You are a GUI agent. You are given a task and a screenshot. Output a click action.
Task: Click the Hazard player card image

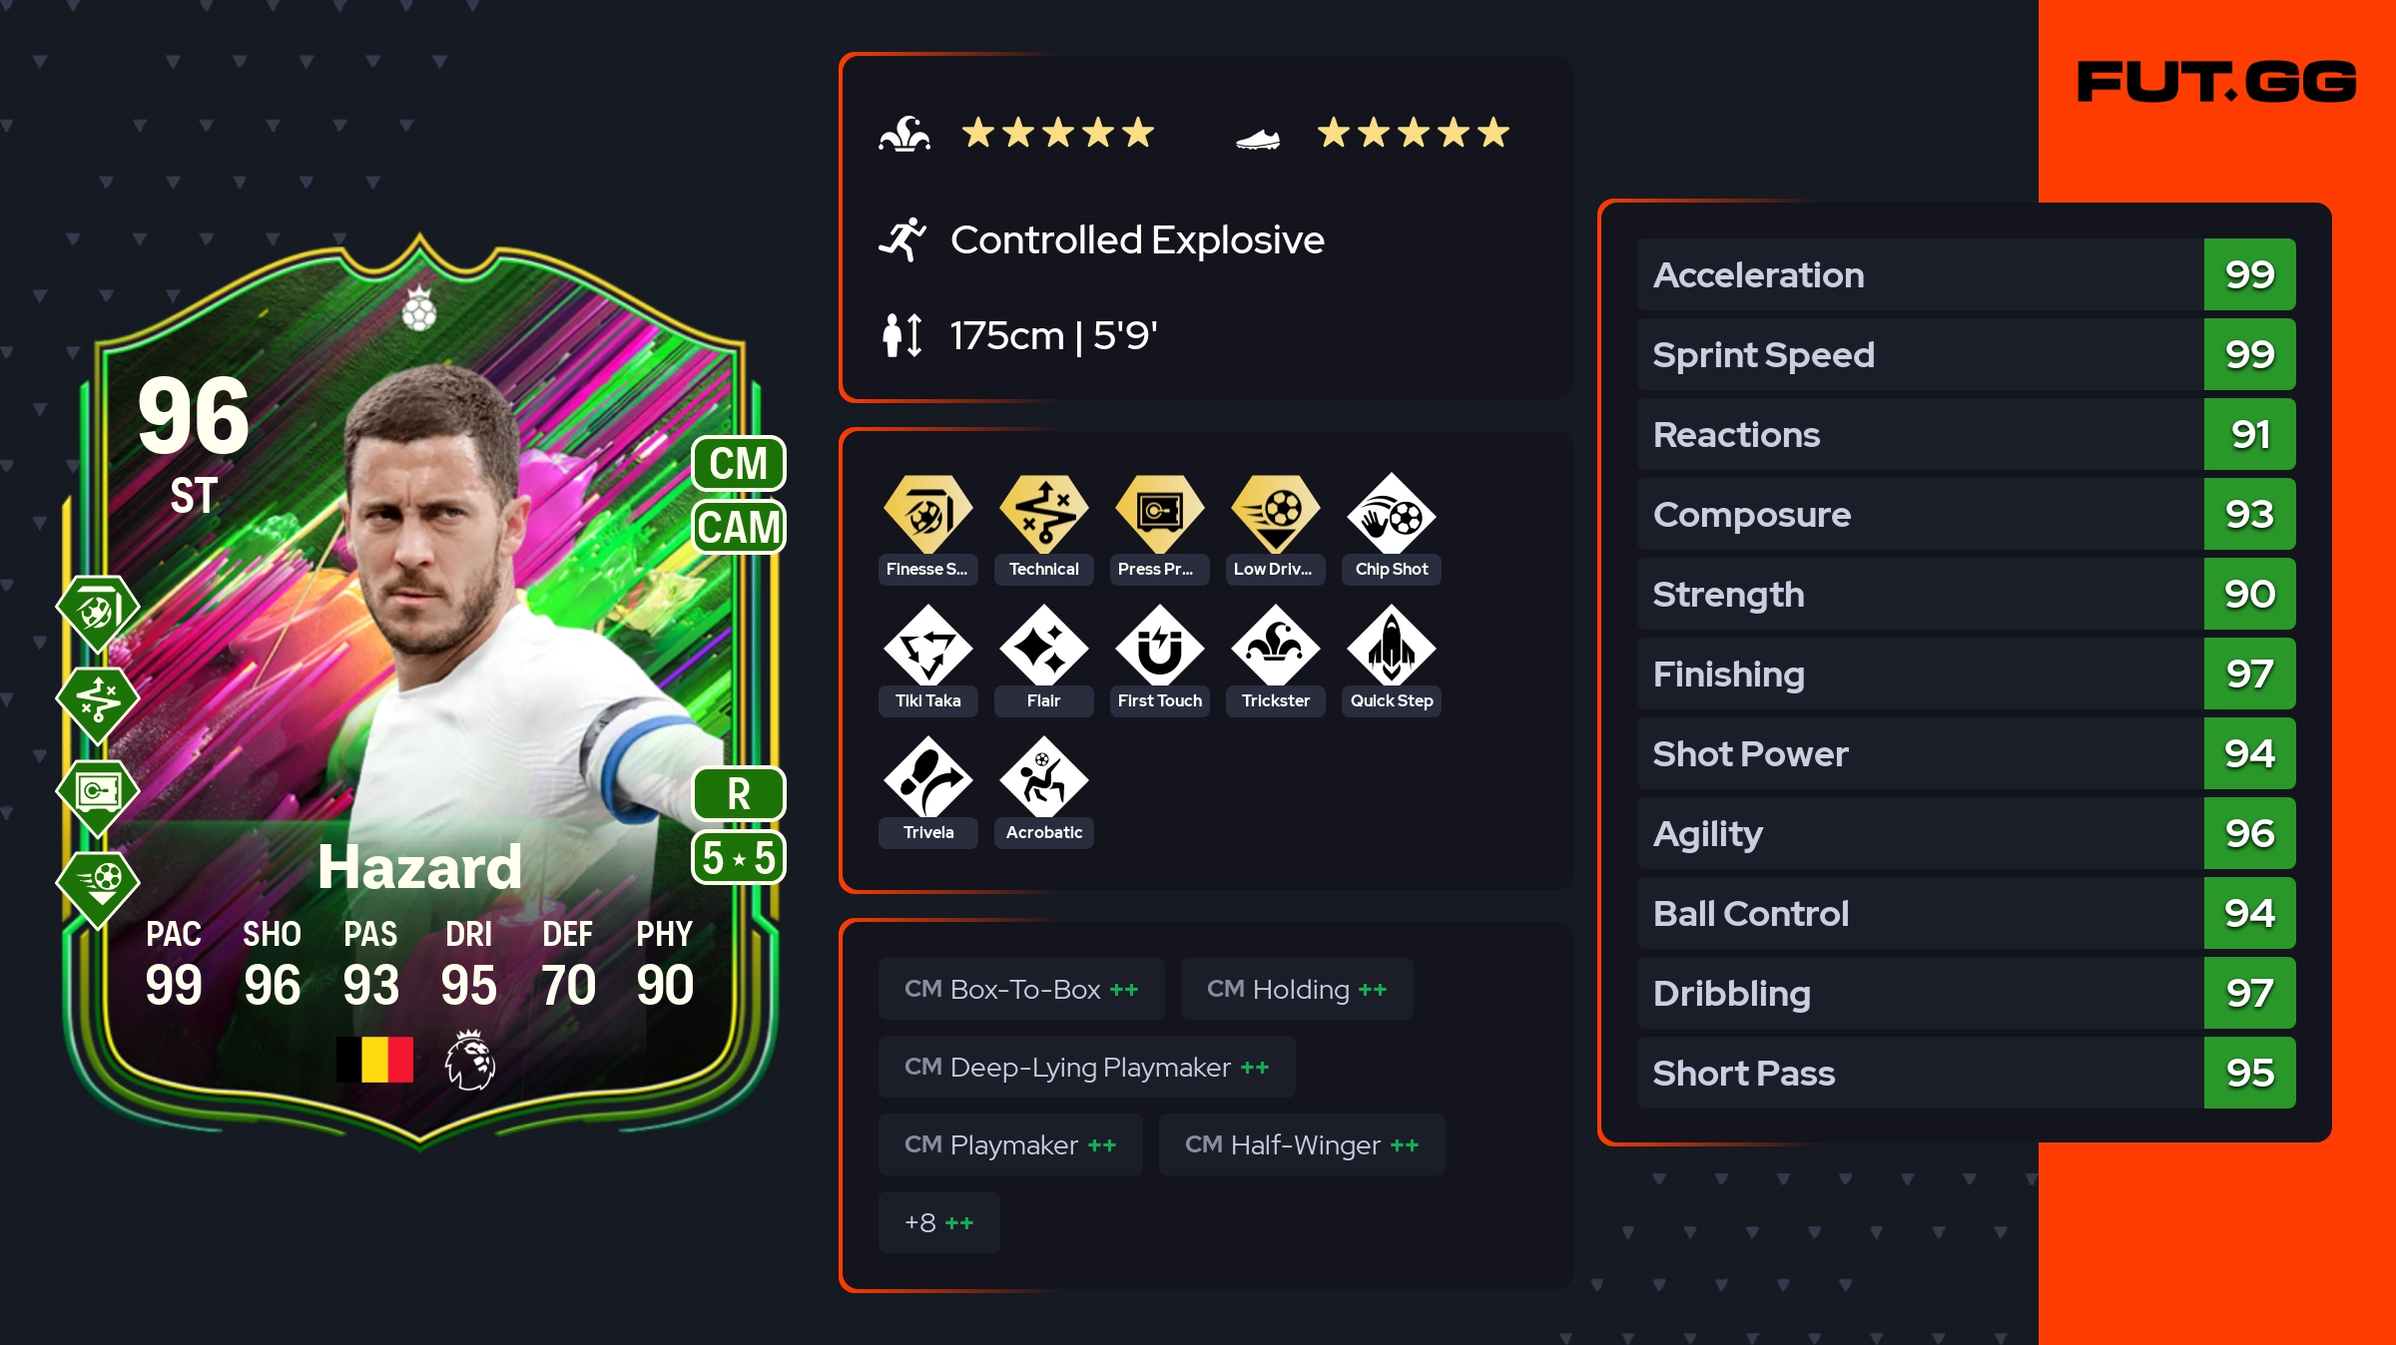coord(419,688)
